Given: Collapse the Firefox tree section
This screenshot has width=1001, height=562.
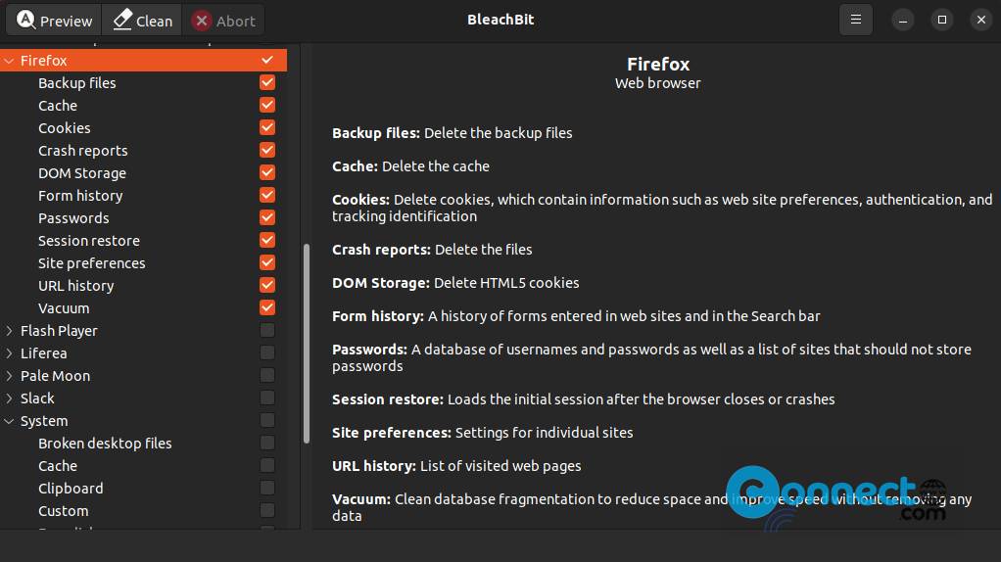Looking at the screenshot, I should coord(9,61).
